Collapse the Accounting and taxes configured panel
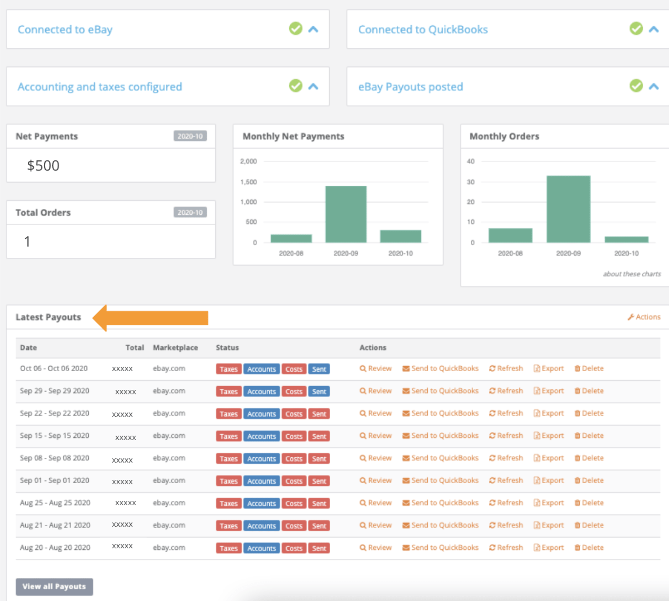This screenshot has height=601, width=669. 313,86
